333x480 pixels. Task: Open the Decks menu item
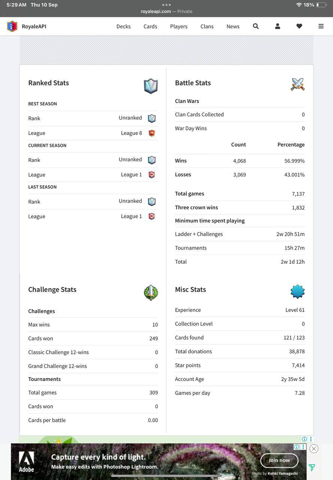[x=124, y=26]
